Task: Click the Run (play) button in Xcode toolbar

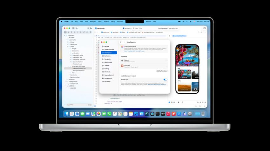Action: [91, 28]
